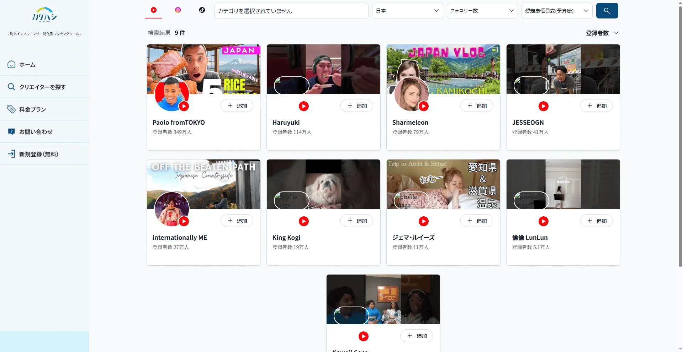Switch to the Instagram platform tab
683x352 pixels.
coord(178,10)
